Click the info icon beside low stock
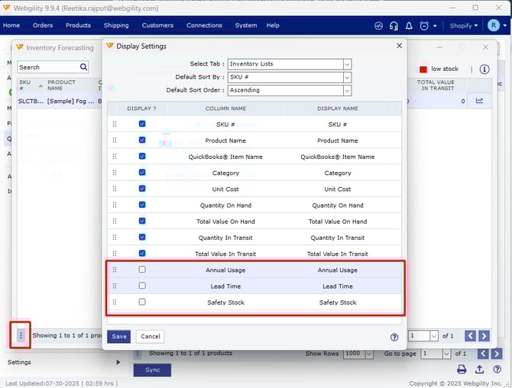This screenshot has width=512, height=388. [484, 69]
